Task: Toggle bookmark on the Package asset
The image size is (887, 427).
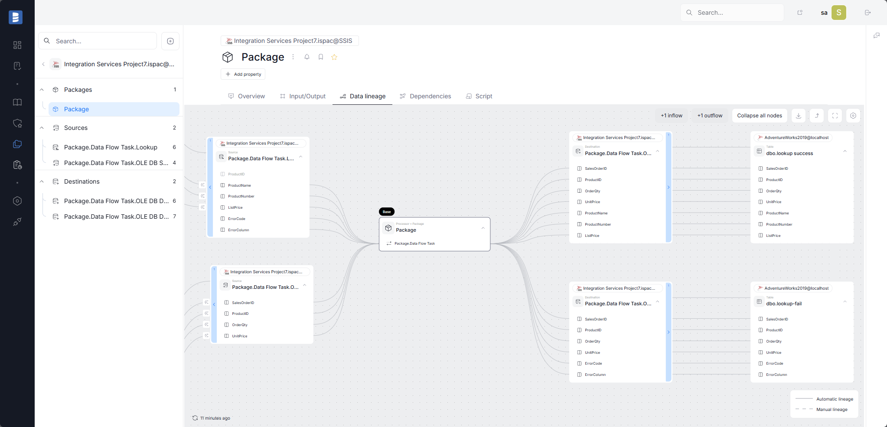Action: point(320,57)
